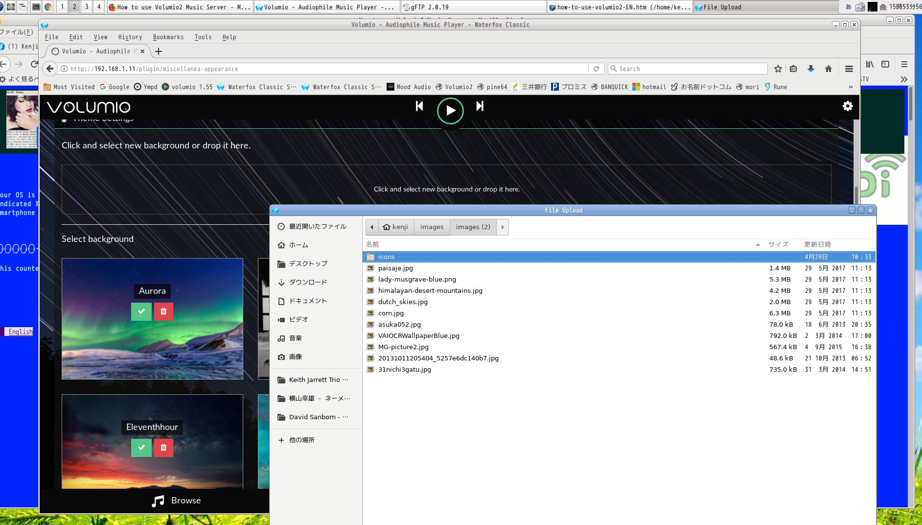This screenshot has height=525, width=922.
Task: Click the browser reload icon
Action: coord(596,69)
